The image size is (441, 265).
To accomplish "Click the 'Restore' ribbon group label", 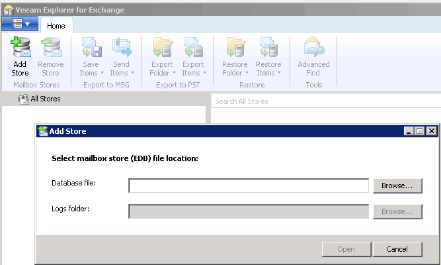I will click(252, 85).
